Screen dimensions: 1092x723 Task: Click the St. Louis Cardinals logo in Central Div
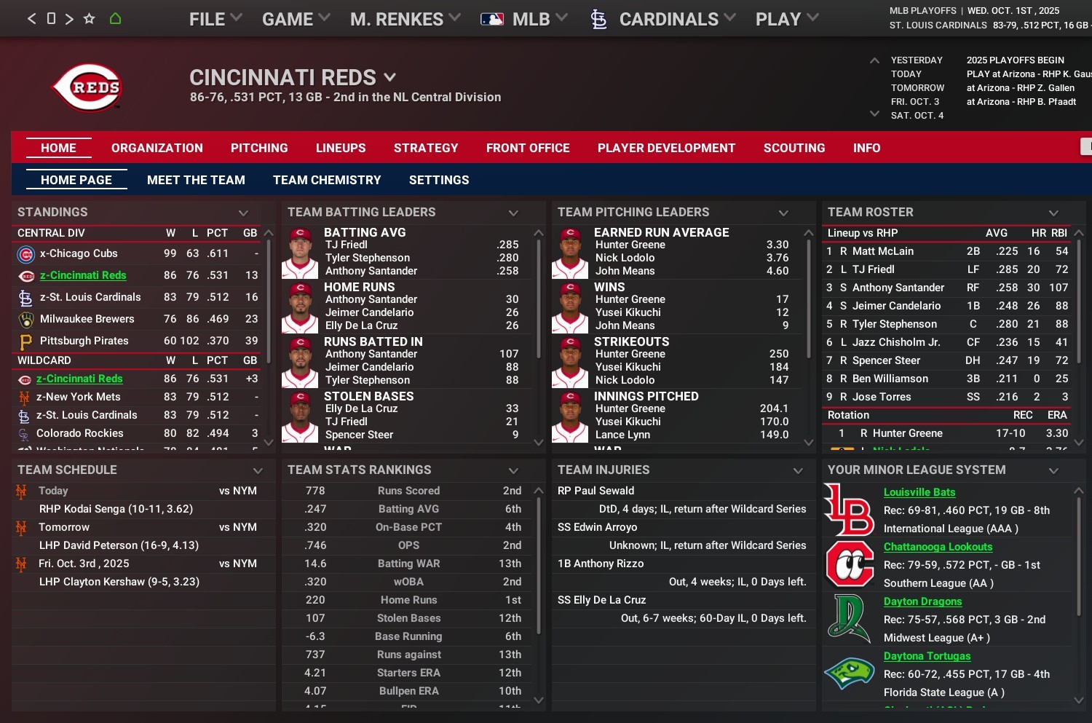point(25,298)
